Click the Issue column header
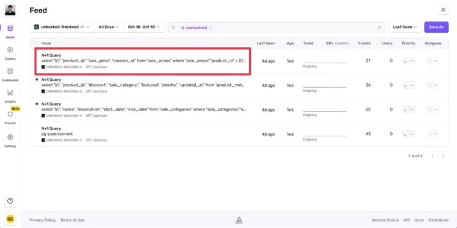The width and height of the screenshot is (457, 228). pyautogui.click(x=46, y=43)
